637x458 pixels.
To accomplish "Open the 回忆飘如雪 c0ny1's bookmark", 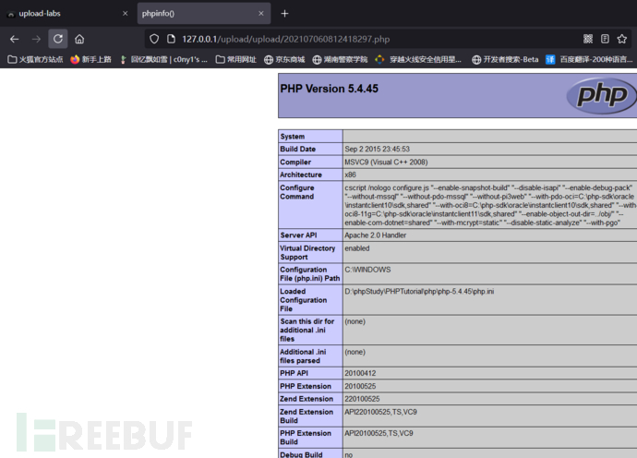I will (163, 60).
